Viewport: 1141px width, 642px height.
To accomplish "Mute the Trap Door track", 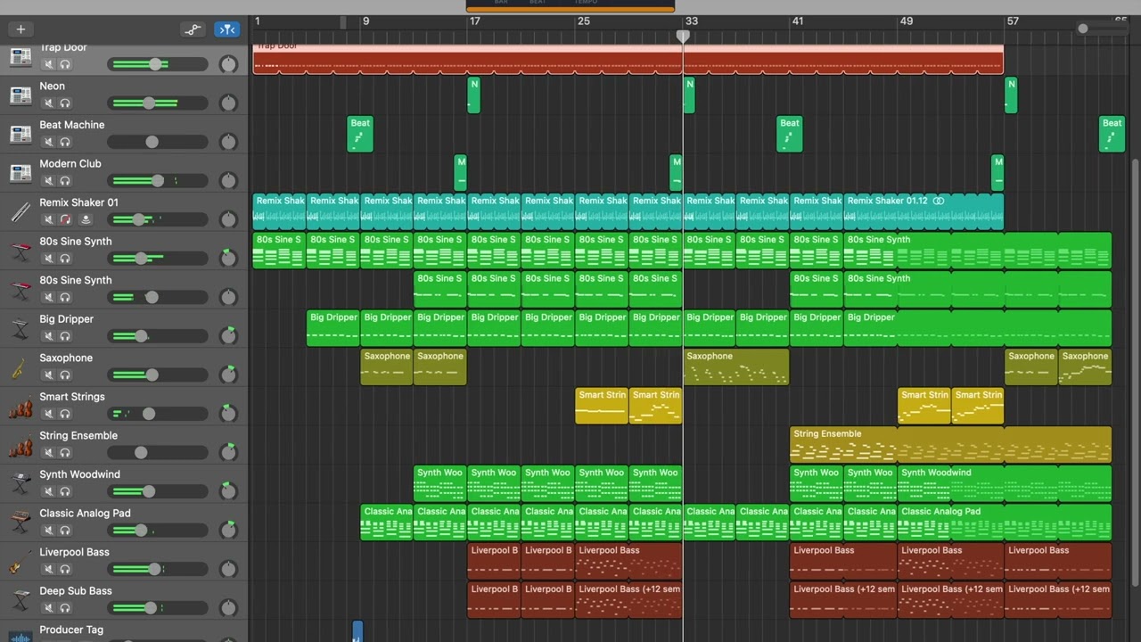I will point(49,64).
